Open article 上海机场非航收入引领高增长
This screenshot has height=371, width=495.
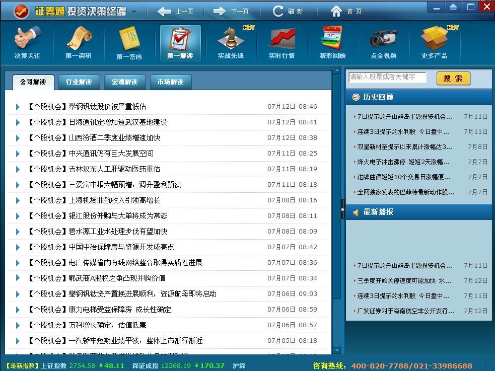[x=115, y=200]
